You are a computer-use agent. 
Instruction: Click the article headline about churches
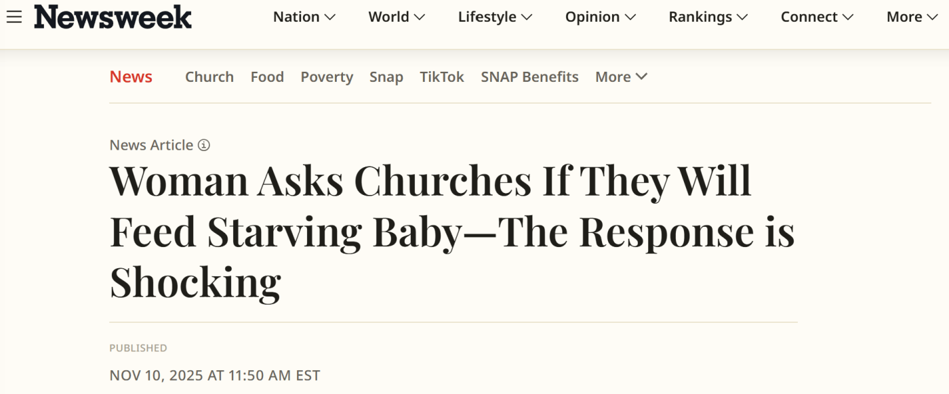click(x=447, y=232)
